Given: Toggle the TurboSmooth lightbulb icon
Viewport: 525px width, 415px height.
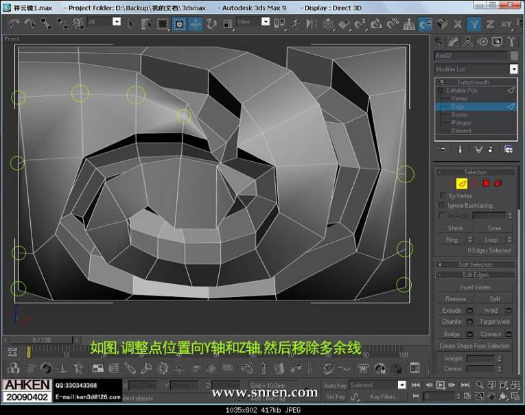Looking at the screenshot, I should click(442, 82).
